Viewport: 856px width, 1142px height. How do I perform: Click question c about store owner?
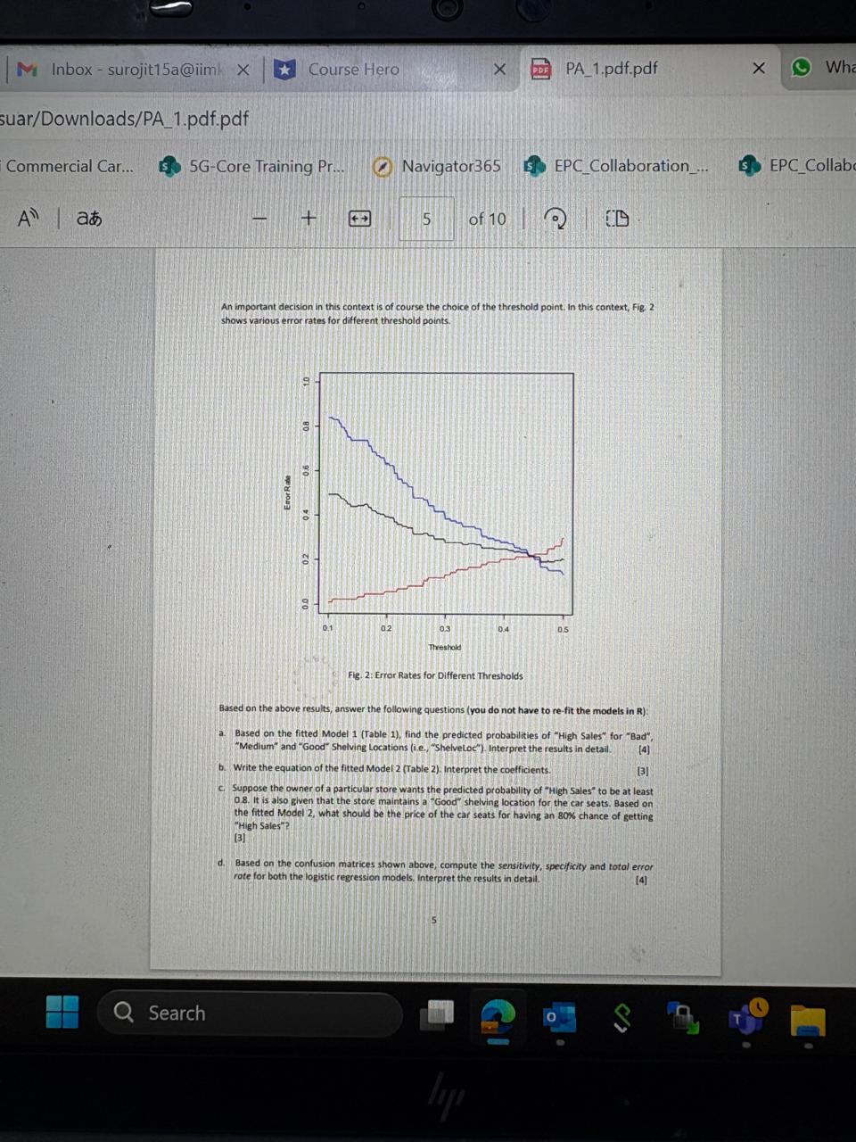[x=436, y=813]
